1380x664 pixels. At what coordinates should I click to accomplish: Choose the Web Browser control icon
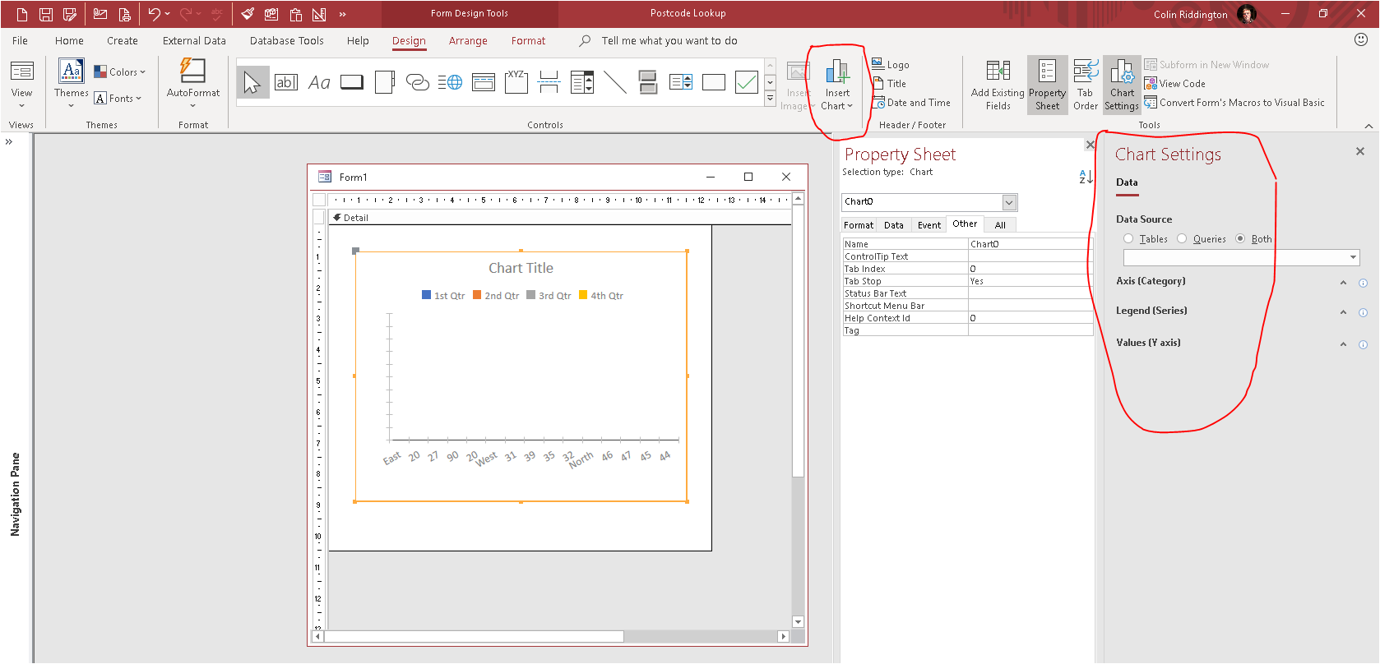(450, 81)
